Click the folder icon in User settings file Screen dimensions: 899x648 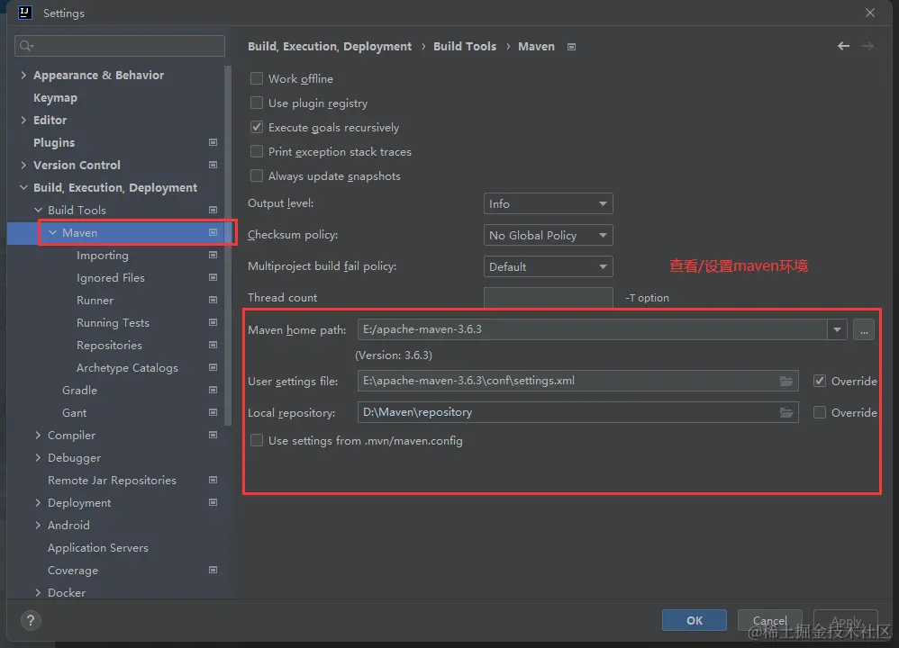[x=786, y=381]
